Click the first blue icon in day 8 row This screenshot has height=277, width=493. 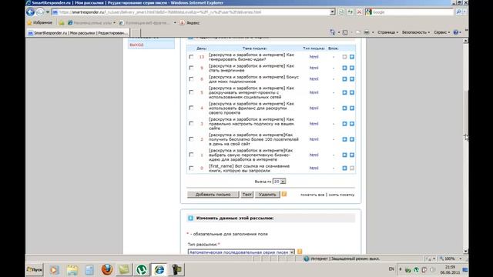click(x=344, y=79)
